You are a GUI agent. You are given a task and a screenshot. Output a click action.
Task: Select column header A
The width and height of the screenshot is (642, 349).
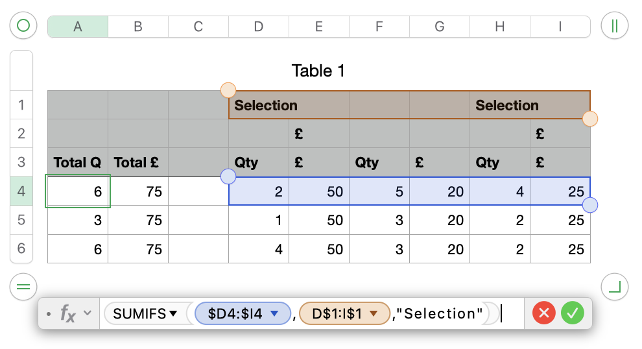coord(78,27)
